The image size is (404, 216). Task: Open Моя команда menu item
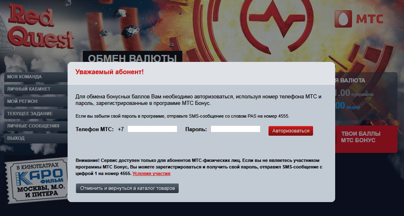pos(36,77)
